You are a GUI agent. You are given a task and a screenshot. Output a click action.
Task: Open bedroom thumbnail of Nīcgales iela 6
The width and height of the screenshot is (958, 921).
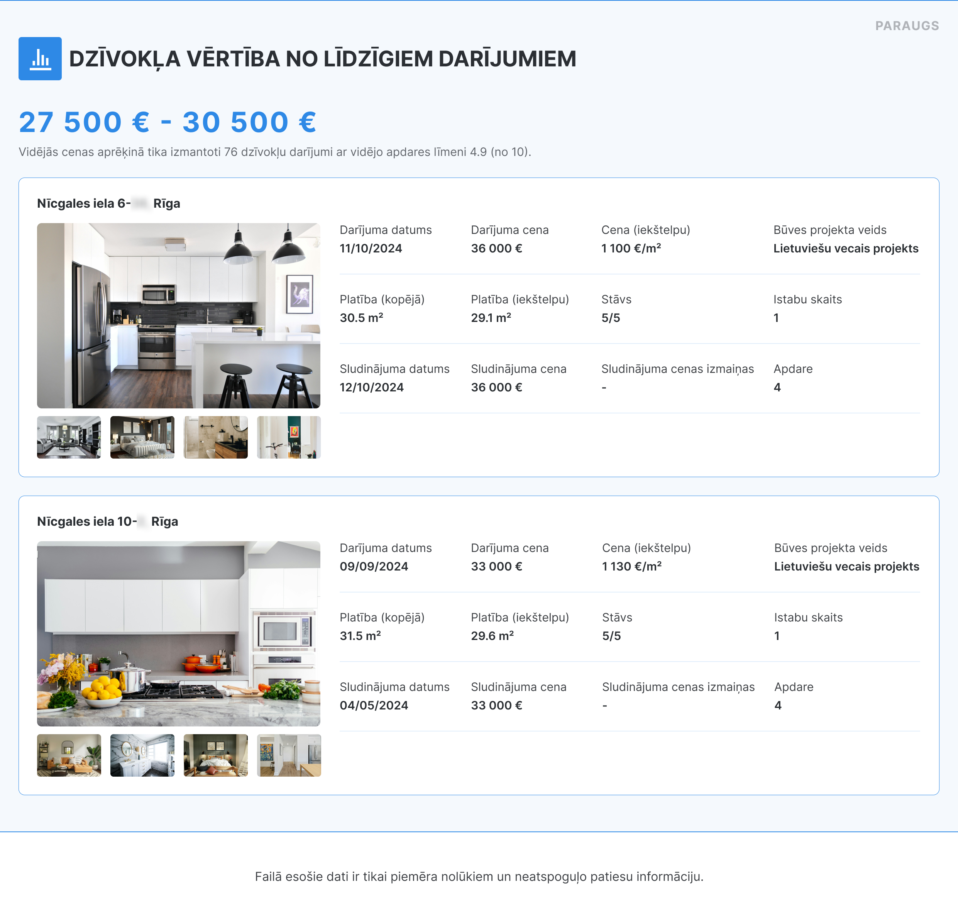(x=142, y=437)
